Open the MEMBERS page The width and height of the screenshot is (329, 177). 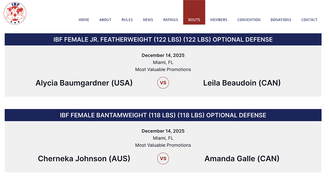pos(219,19)
